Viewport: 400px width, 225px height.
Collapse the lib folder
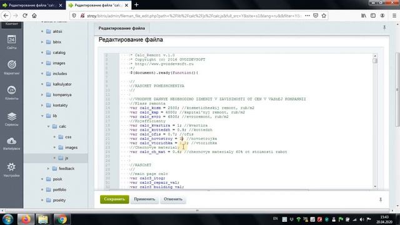point(42,116)
